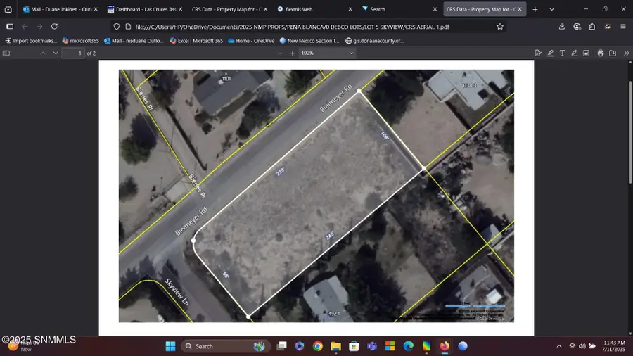Viewport: 633px width, 356px height.
Task: Reload the current page
Action: pyautogui.click(x=54, y=27)
